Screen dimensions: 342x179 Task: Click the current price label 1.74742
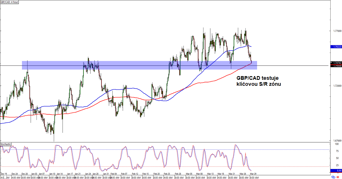[337, 63]
